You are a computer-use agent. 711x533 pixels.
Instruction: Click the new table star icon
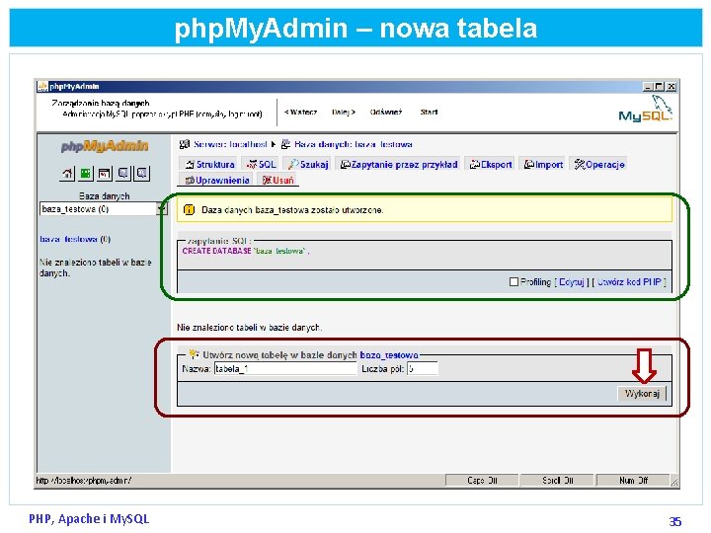tap(195, 353)
